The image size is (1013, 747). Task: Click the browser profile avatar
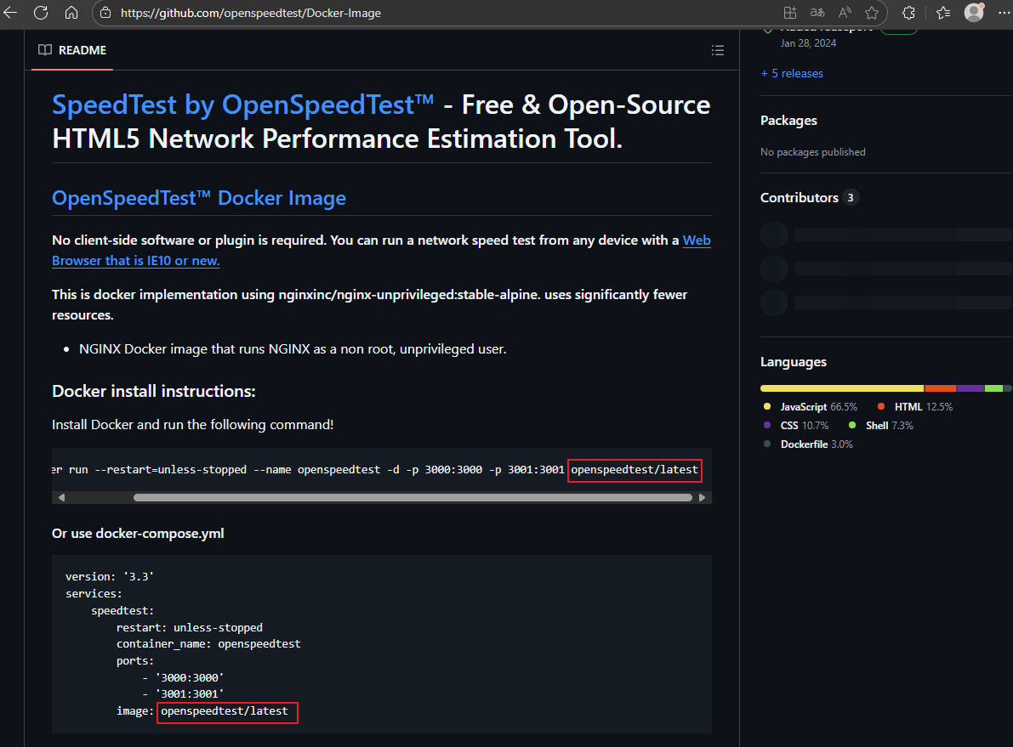pos(974,13)
